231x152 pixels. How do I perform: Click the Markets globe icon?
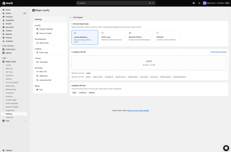coord(4,34)
